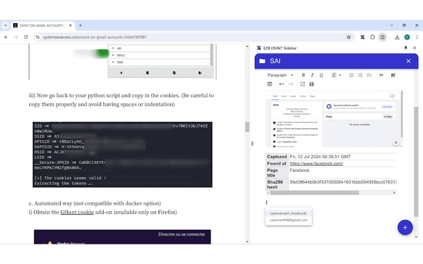Open the GHunt cookie link

(x=77, y=212)
